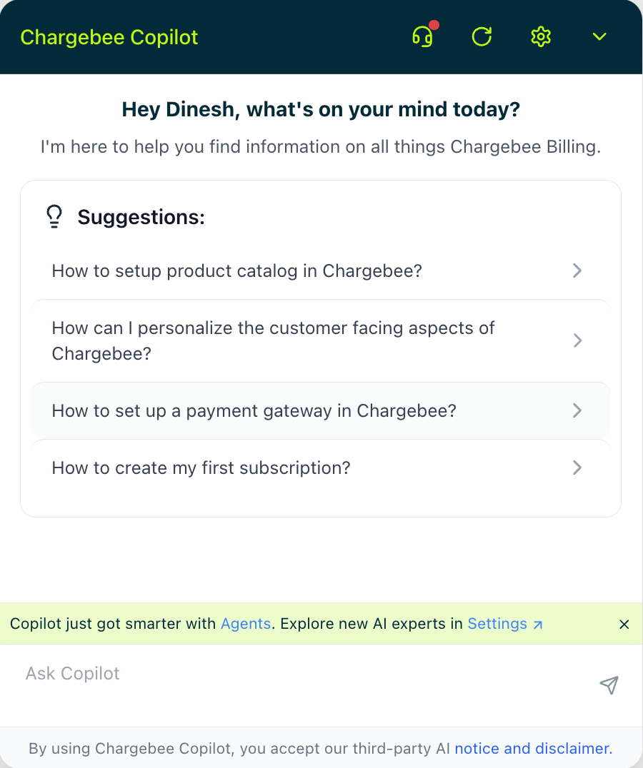
Task: Expand the payment gateway suggestion arrow
Action: coord(577,410)
